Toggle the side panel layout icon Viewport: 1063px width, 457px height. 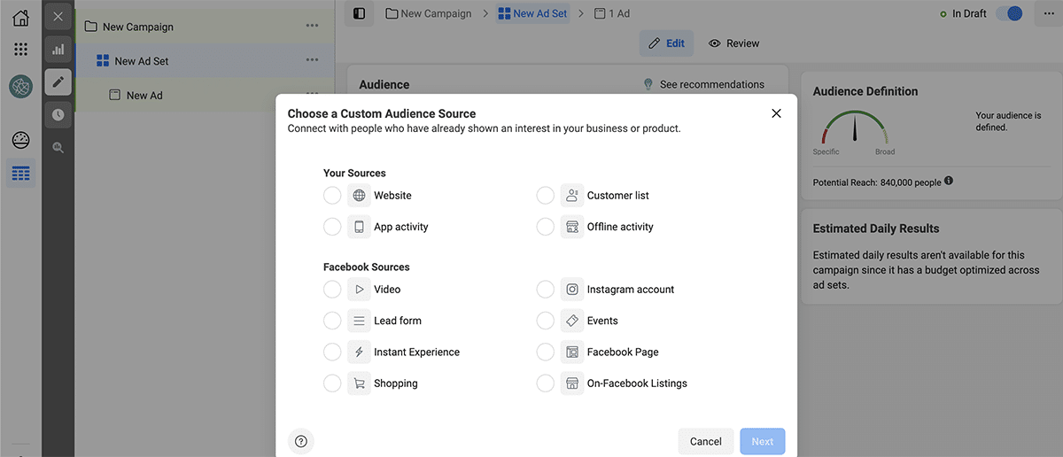359,13
